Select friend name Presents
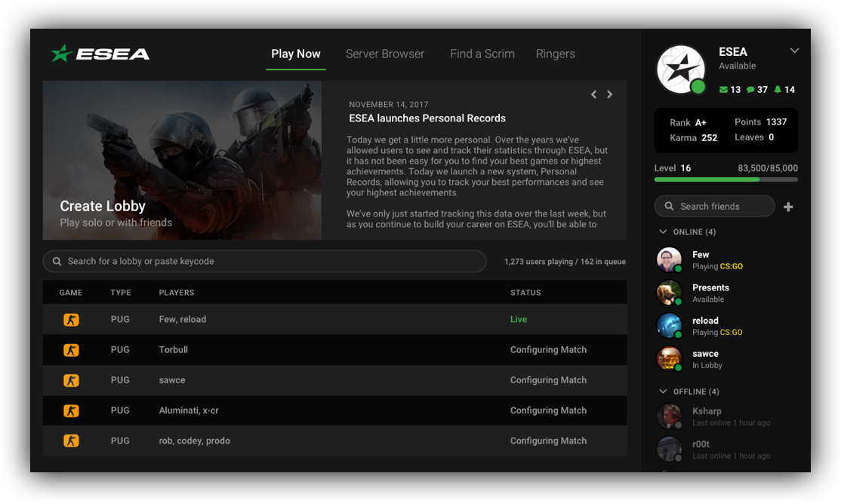The width and height of the screenshot is (841, 504). (x=710, y=288)
